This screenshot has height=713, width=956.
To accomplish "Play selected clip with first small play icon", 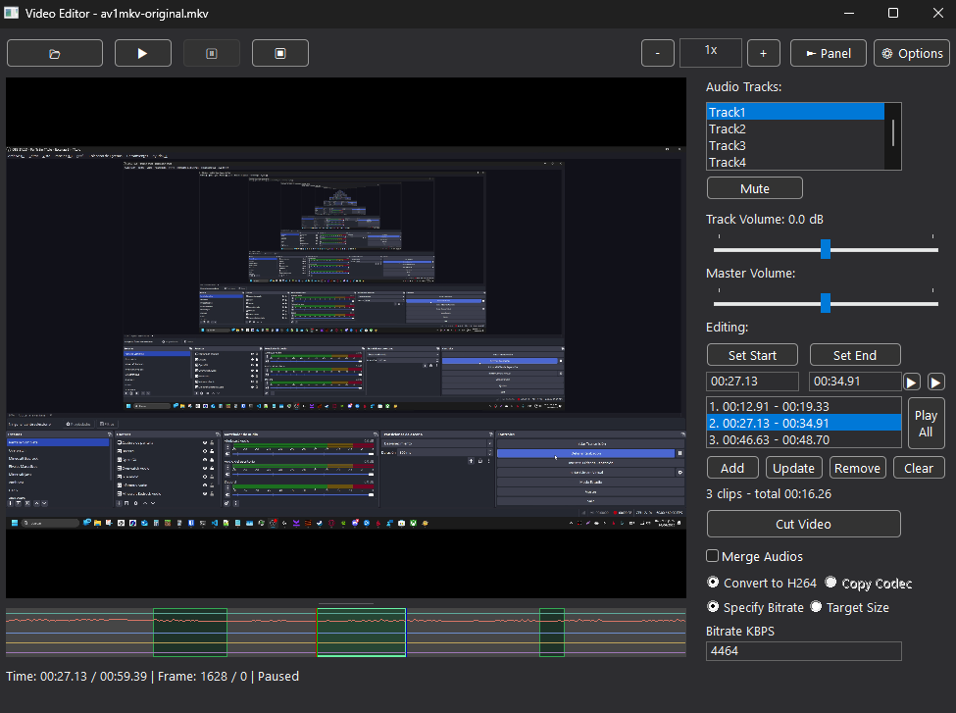I will 912,382.
